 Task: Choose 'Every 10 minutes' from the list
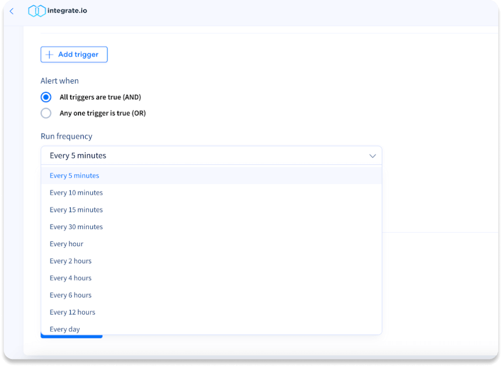(x=76, y=193)
